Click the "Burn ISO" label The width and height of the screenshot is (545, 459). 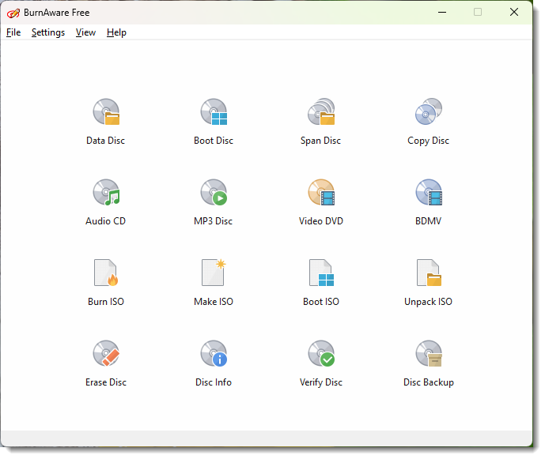click(106, 301)
